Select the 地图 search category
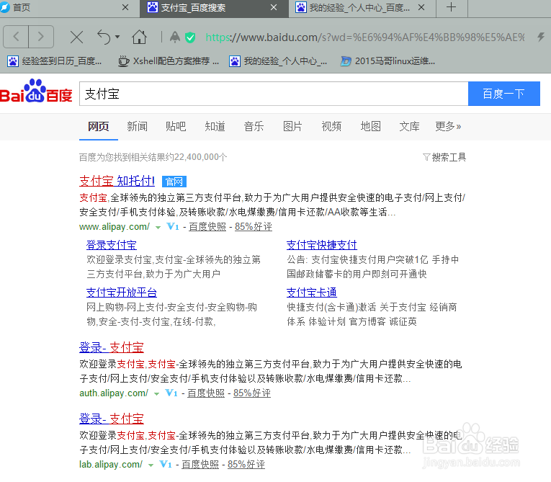551x482 pixels. [370, 126]
